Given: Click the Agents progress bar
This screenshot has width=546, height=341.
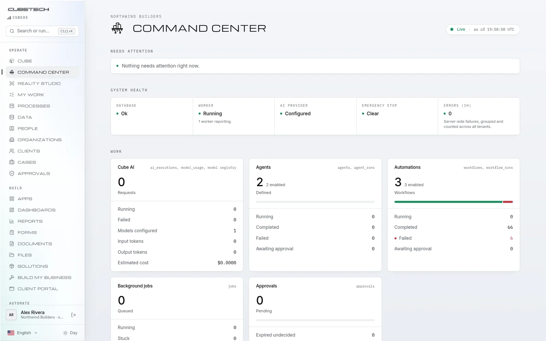Looking at the screenshot, I should pos(315,202).
